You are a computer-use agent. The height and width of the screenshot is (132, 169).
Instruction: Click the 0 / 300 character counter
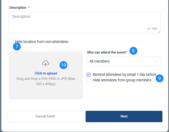point(152,29)
